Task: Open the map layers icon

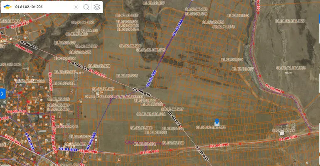Action: 97,7
